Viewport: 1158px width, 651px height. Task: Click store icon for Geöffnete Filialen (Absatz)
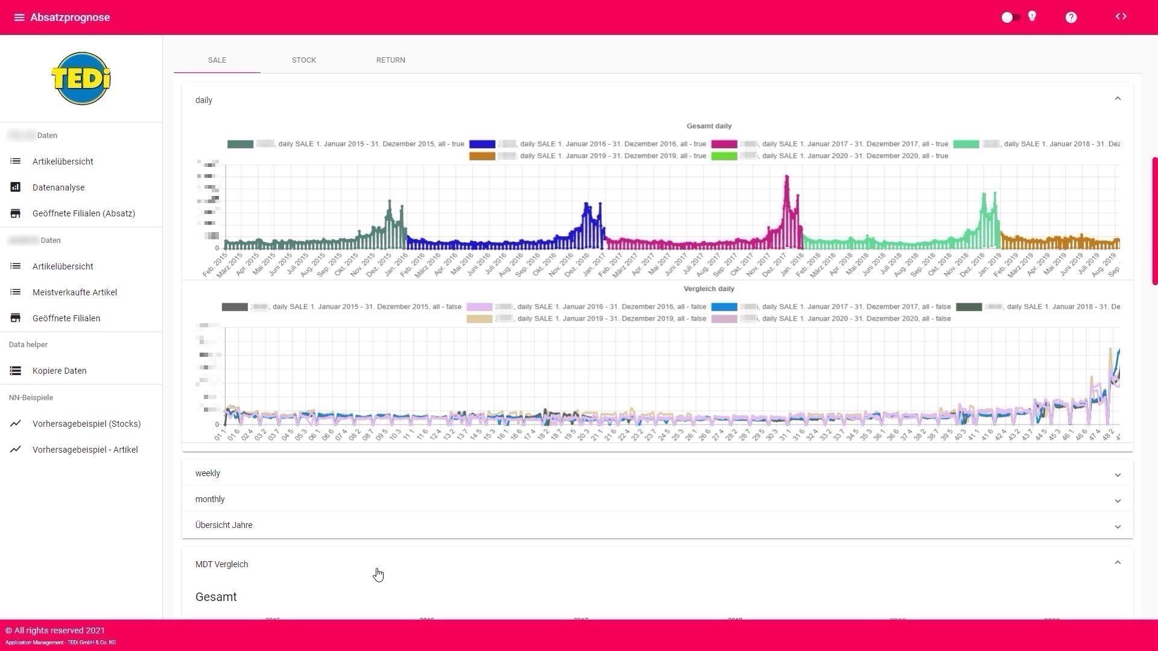click(16, 213)
